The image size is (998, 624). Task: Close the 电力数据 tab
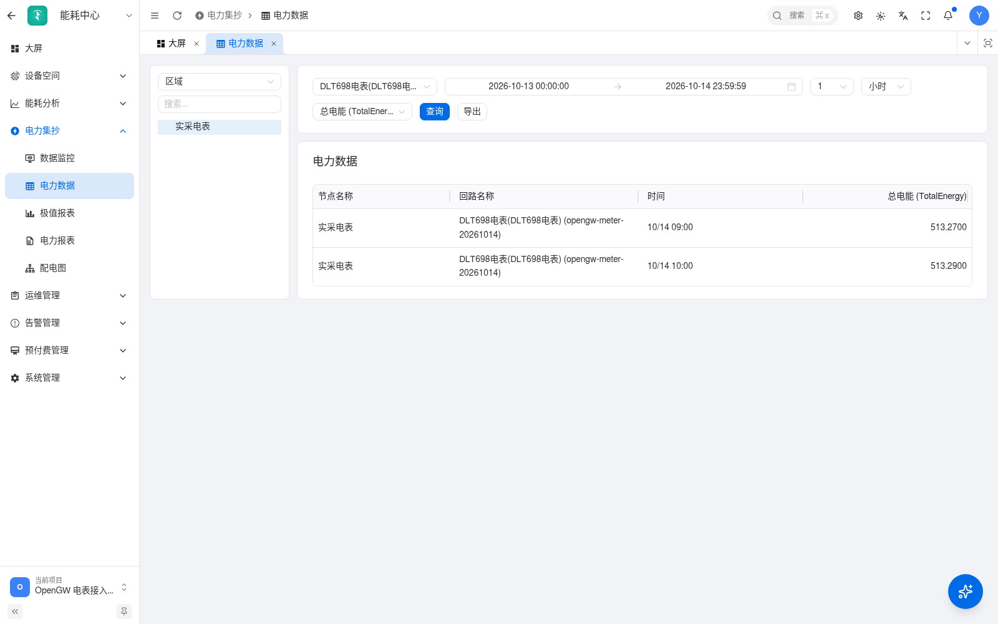click(274, 44)
